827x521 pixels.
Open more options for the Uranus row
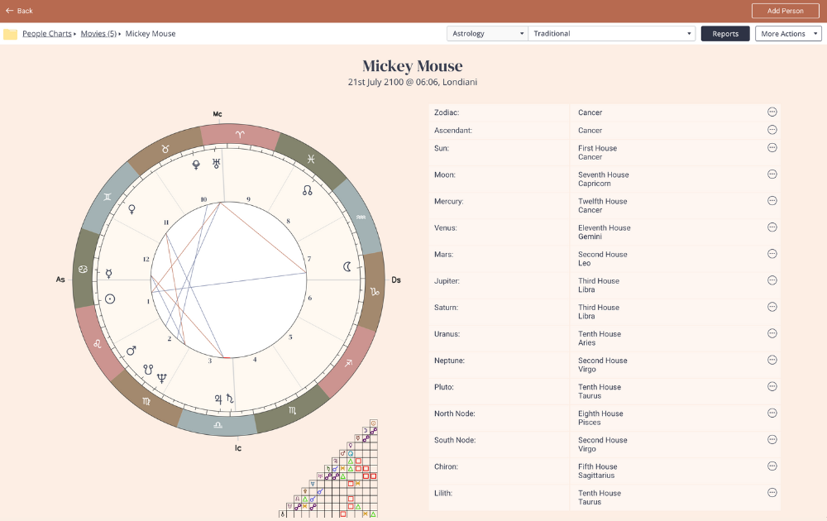tap(772, 333)
